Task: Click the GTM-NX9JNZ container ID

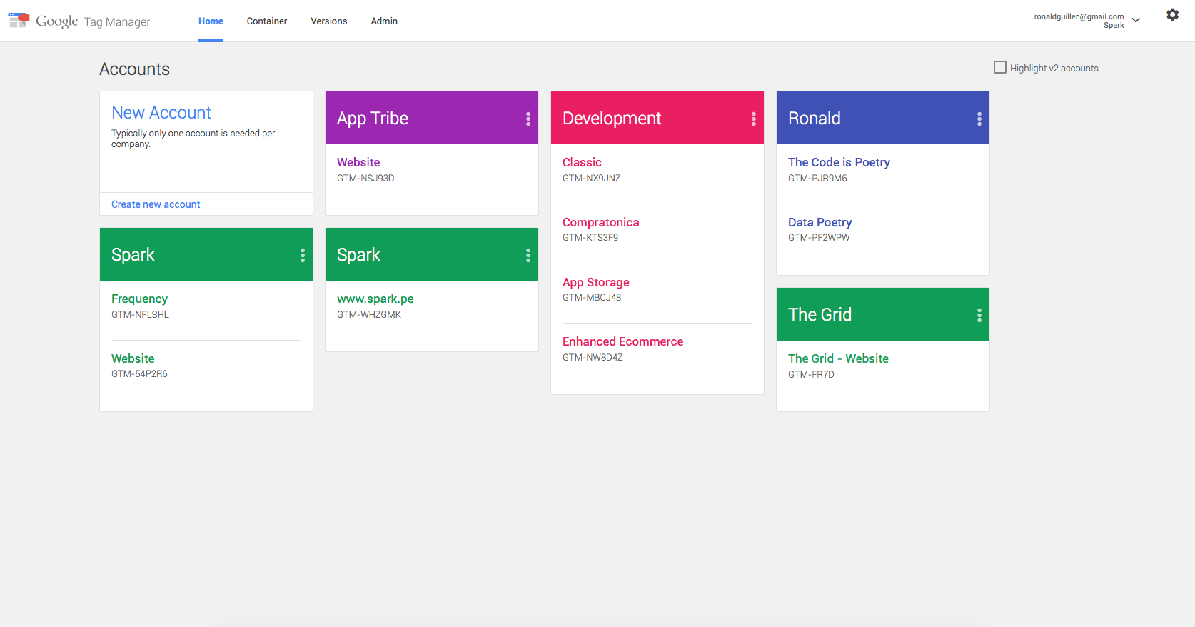Action: pyautogui.click(x=592, y=178)
